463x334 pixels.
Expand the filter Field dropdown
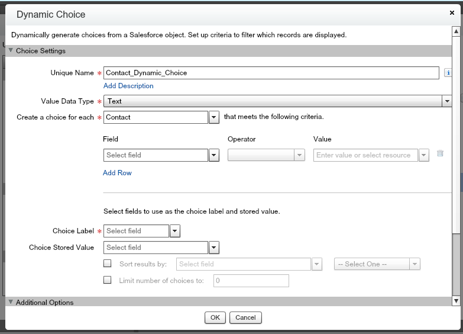[x=214, y=155]
